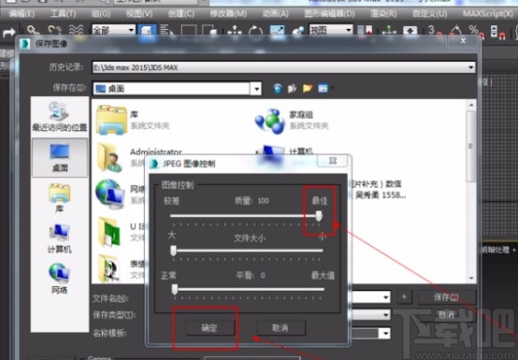Open the 渲染(R) menu

coord(383,14)
